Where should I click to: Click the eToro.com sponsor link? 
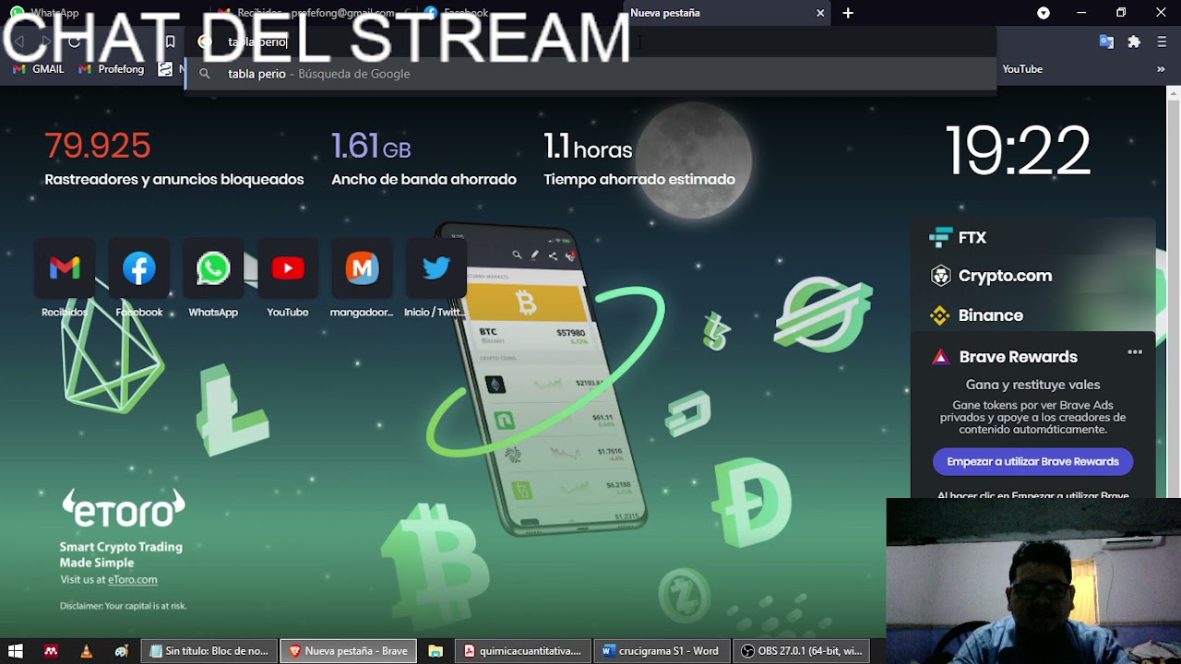[x=132, y=580]
